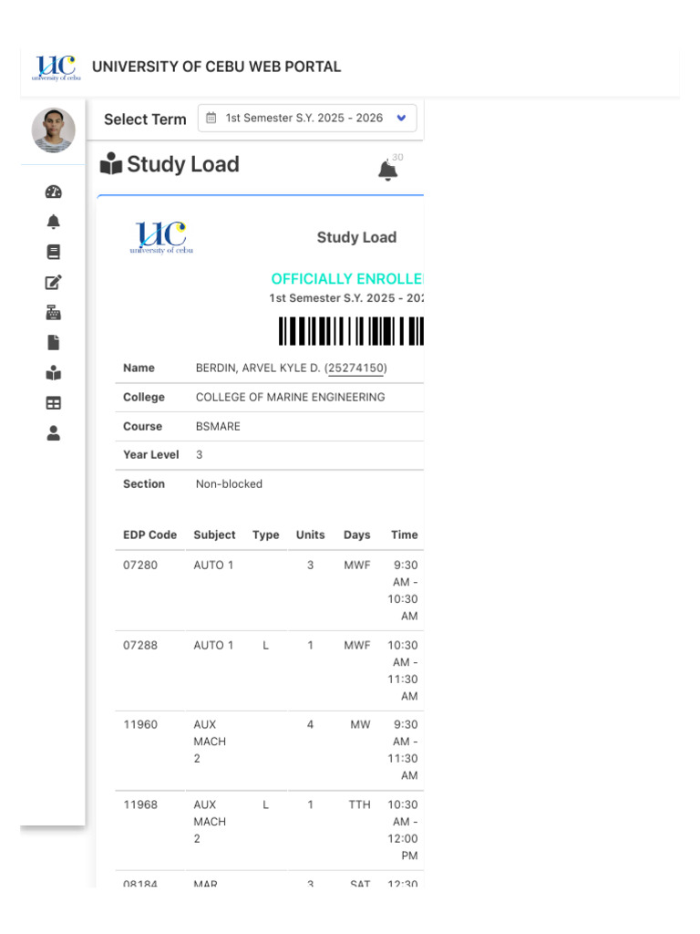The width and height of the screenshot is (700, 934).
Task: Click the UC logo on the study load card
Action: (x=161, y=237)
